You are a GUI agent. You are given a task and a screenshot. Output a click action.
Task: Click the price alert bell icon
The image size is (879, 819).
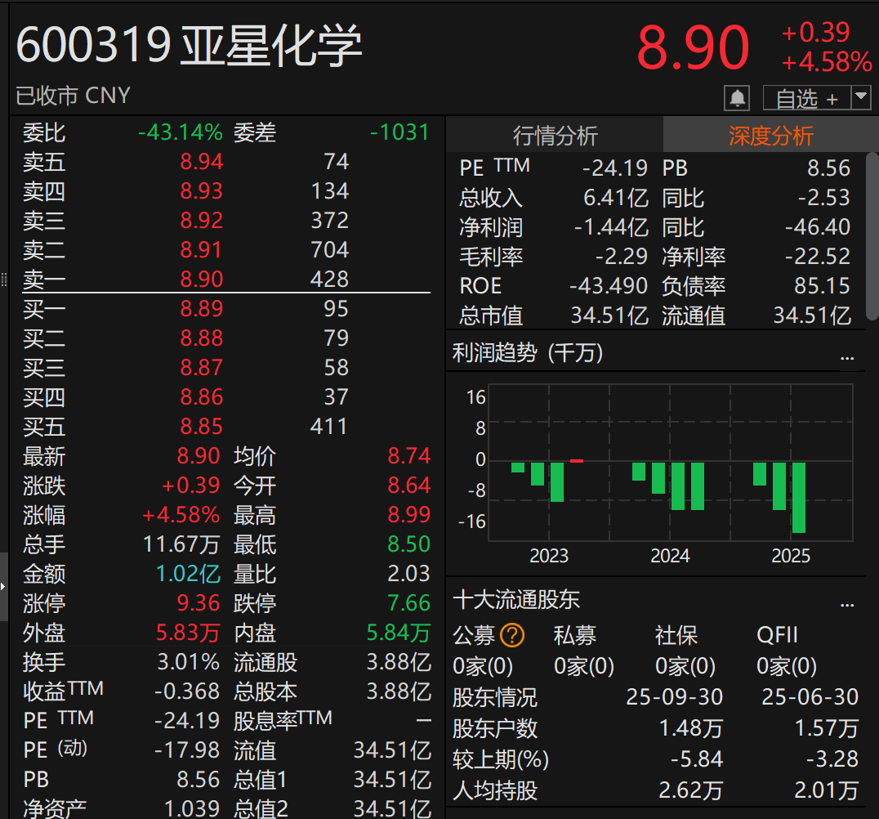tap(737, 99)
